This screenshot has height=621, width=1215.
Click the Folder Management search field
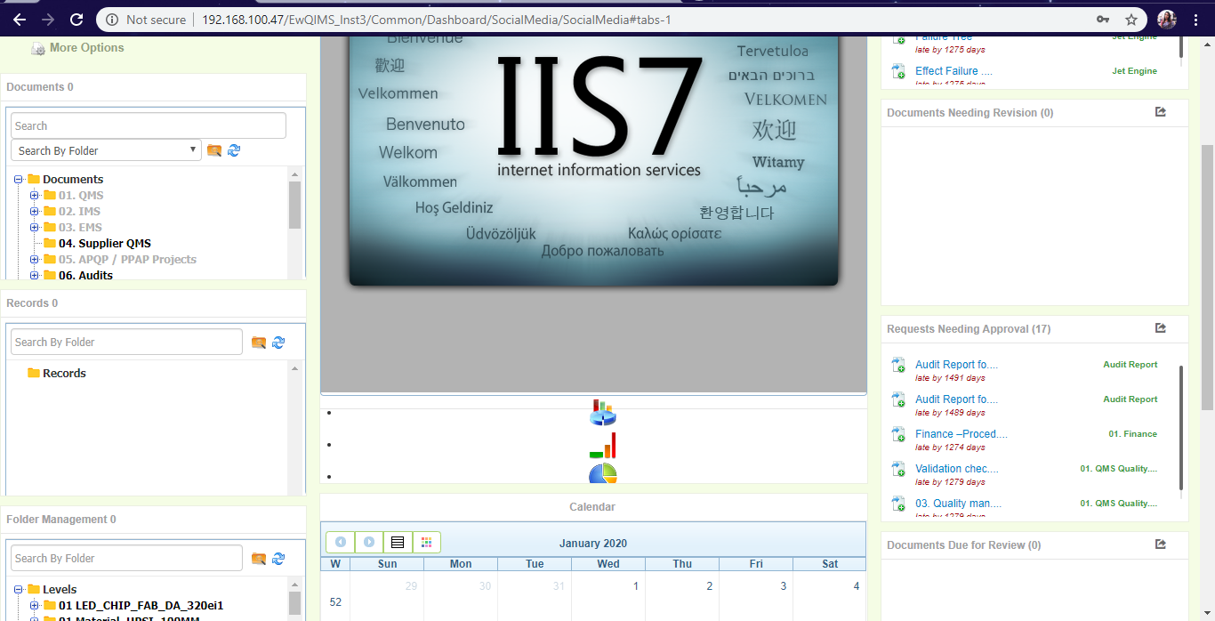(x=126, y=558)
